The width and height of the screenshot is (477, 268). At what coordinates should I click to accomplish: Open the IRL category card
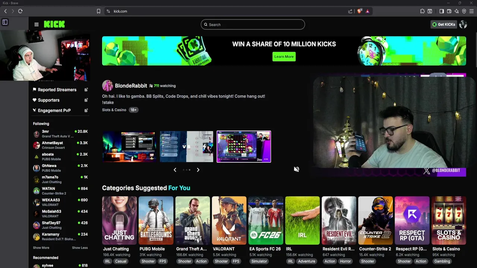(302, 220)
